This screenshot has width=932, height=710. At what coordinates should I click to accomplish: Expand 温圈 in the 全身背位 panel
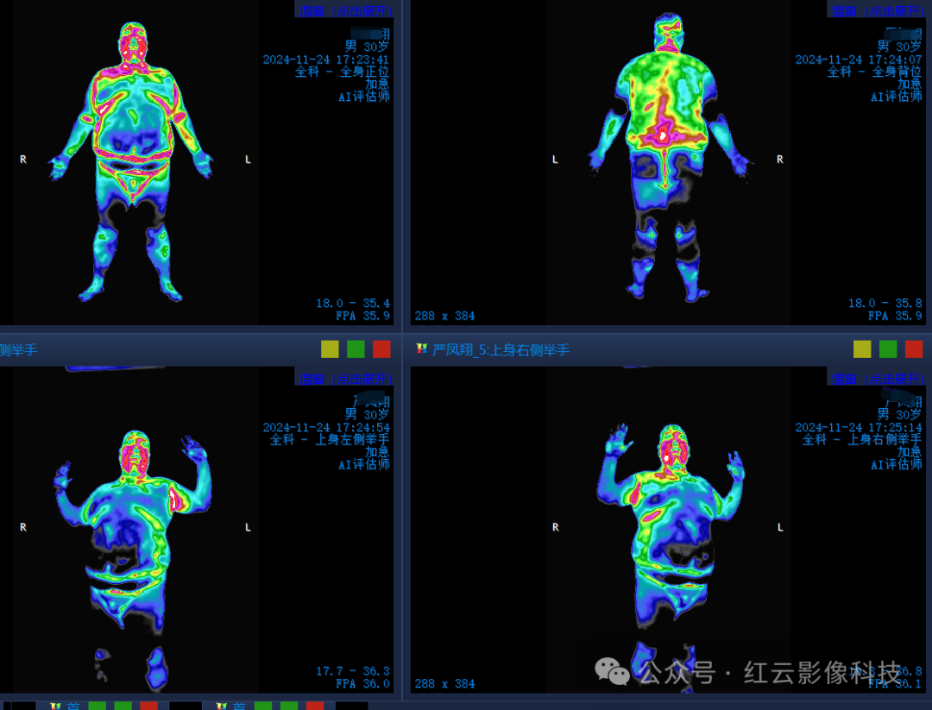pyautogui.click(x=876, y=10)
